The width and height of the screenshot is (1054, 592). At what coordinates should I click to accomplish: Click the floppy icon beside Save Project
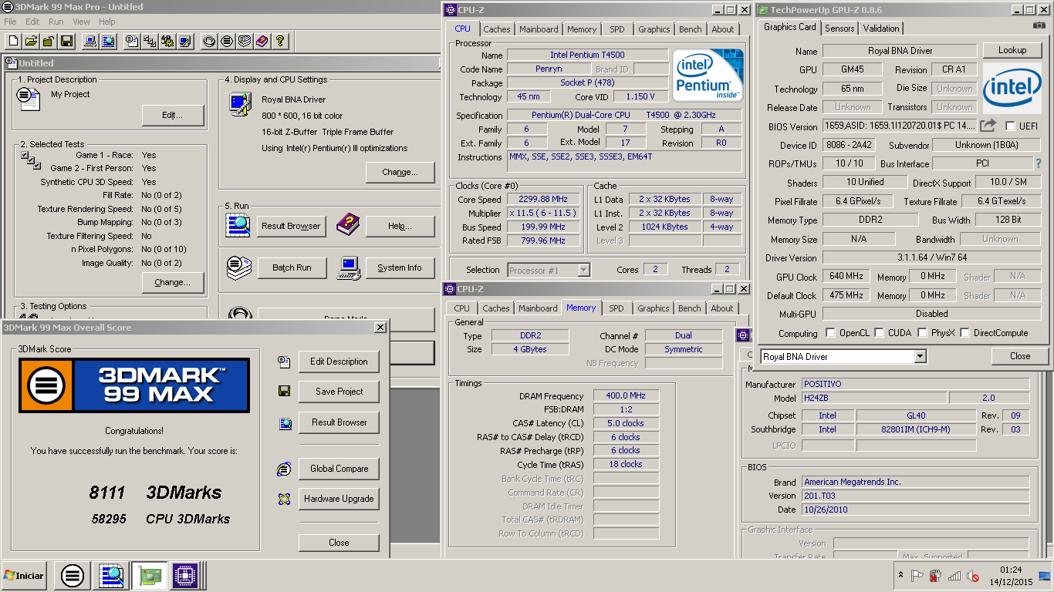click(285, 392)
